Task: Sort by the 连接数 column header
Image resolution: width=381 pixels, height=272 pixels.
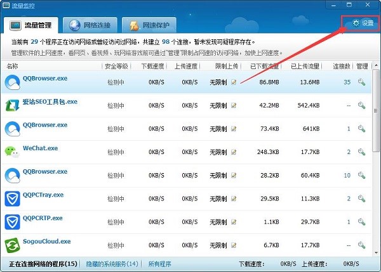Action: (342, 66)
